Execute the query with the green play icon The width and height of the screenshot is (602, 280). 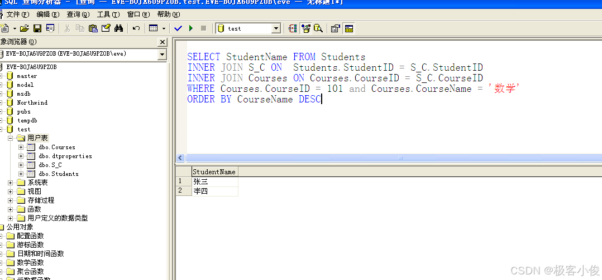click(x=191, y=28)
